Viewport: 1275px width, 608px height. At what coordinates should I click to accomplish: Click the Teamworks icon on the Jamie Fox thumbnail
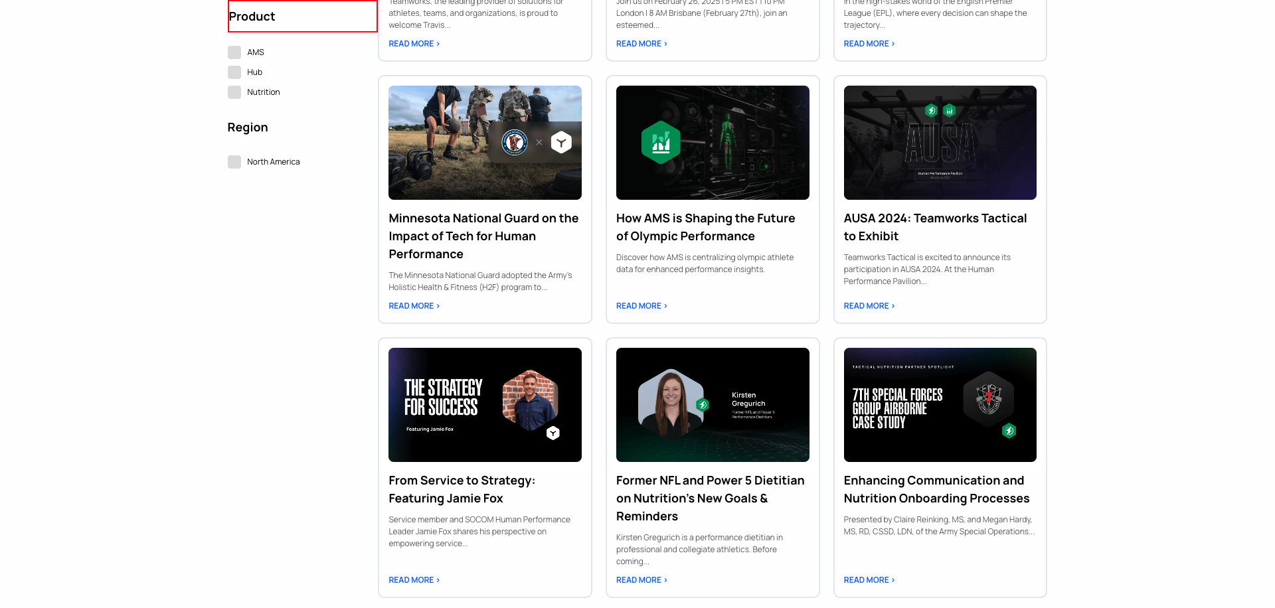click(x=553, y=433)
